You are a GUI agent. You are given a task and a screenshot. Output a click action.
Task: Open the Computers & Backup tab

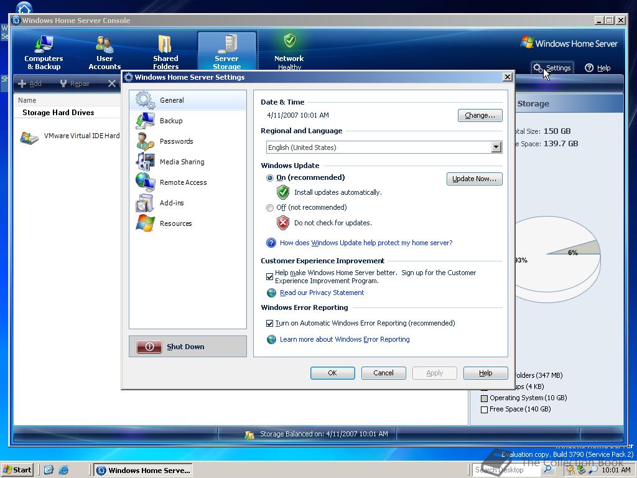[44, 52]
